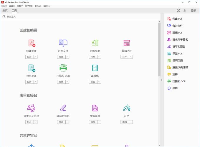Expand the dropdown arrow under 请求电子签名

coord(35,122)
